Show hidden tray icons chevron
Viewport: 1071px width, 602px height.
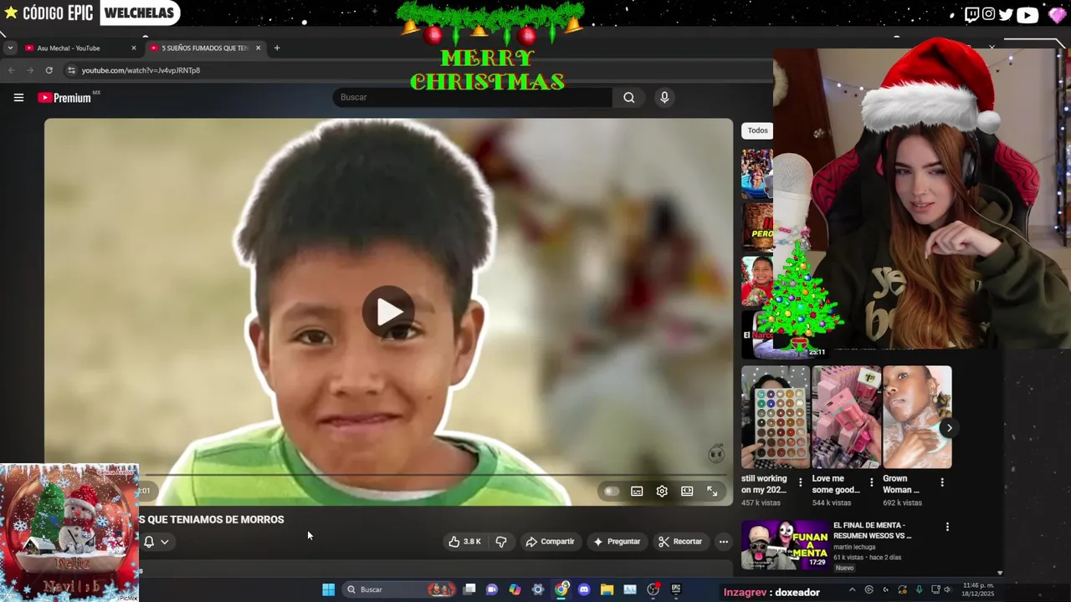click(852, 589)
